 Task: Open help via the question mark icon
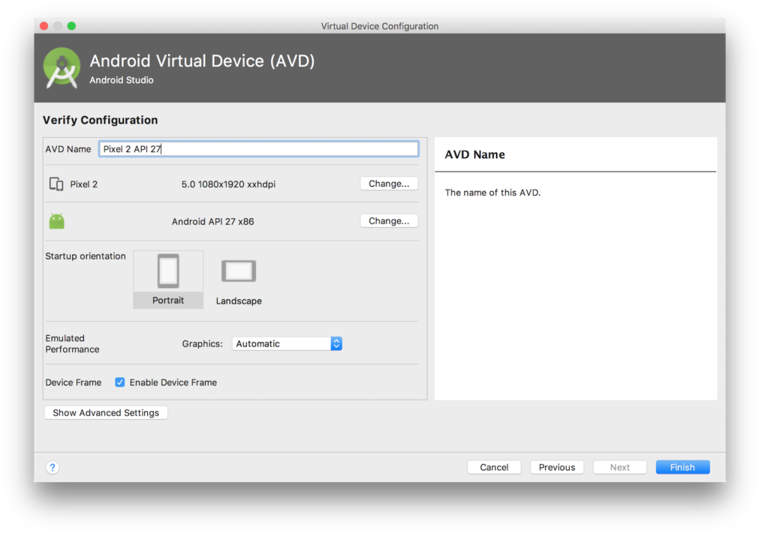pos(52,467)
